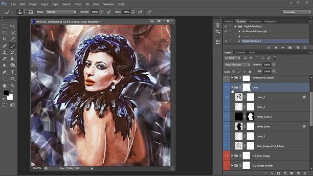The width and height of the screenshot is (313, 176).
Task: Hide the Foreground_Splash group
Action: 226,78
